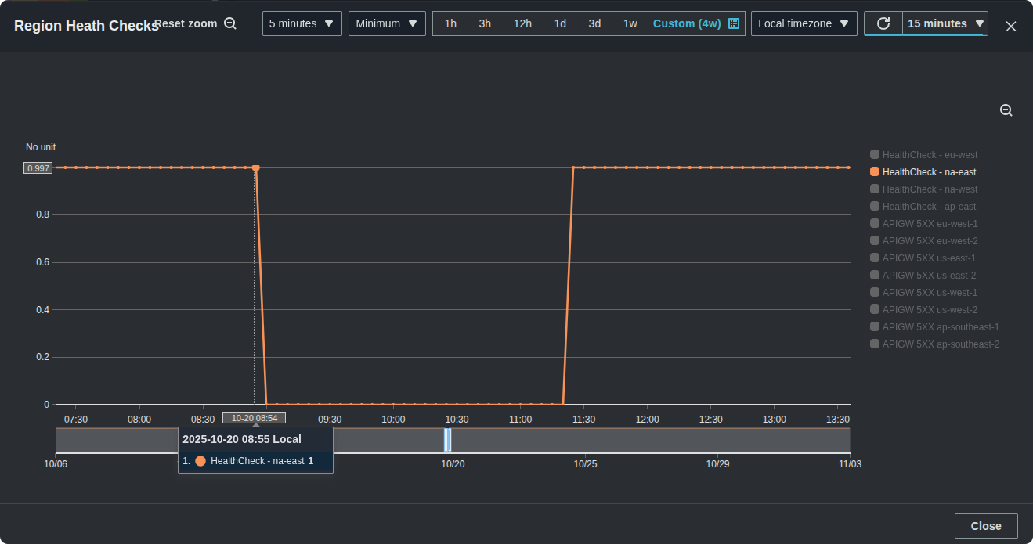Show the HealthCheck - na-west series
The image size is (1033, 544).
click(923, 189)
